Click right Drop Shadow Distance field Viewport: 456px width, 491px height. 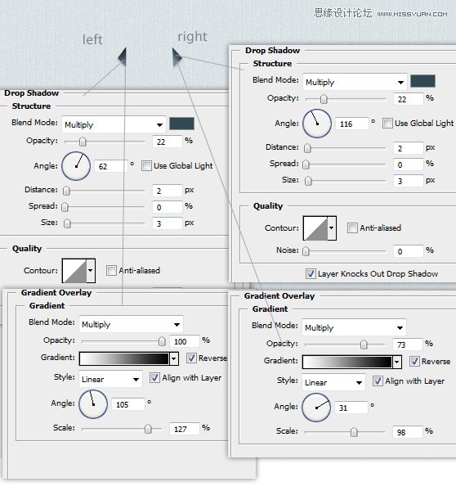coord(409,148)
